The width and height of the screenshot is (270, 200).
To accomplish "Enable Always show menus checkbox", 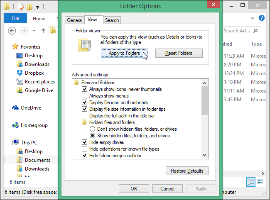I will click(x=84, y=95).
